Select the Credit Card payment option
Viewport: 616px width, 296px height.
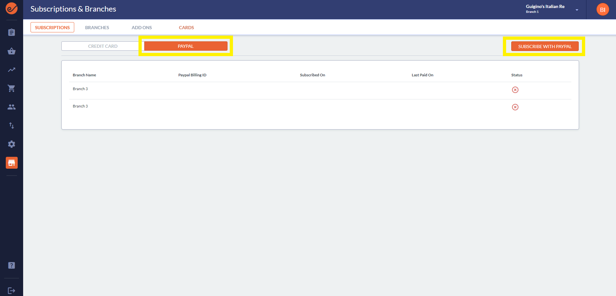point(103,46)
